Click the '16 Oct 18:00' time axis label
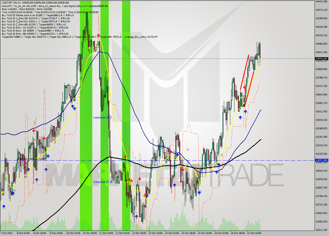This screenshot has height=236, width=329. (237, 233)
